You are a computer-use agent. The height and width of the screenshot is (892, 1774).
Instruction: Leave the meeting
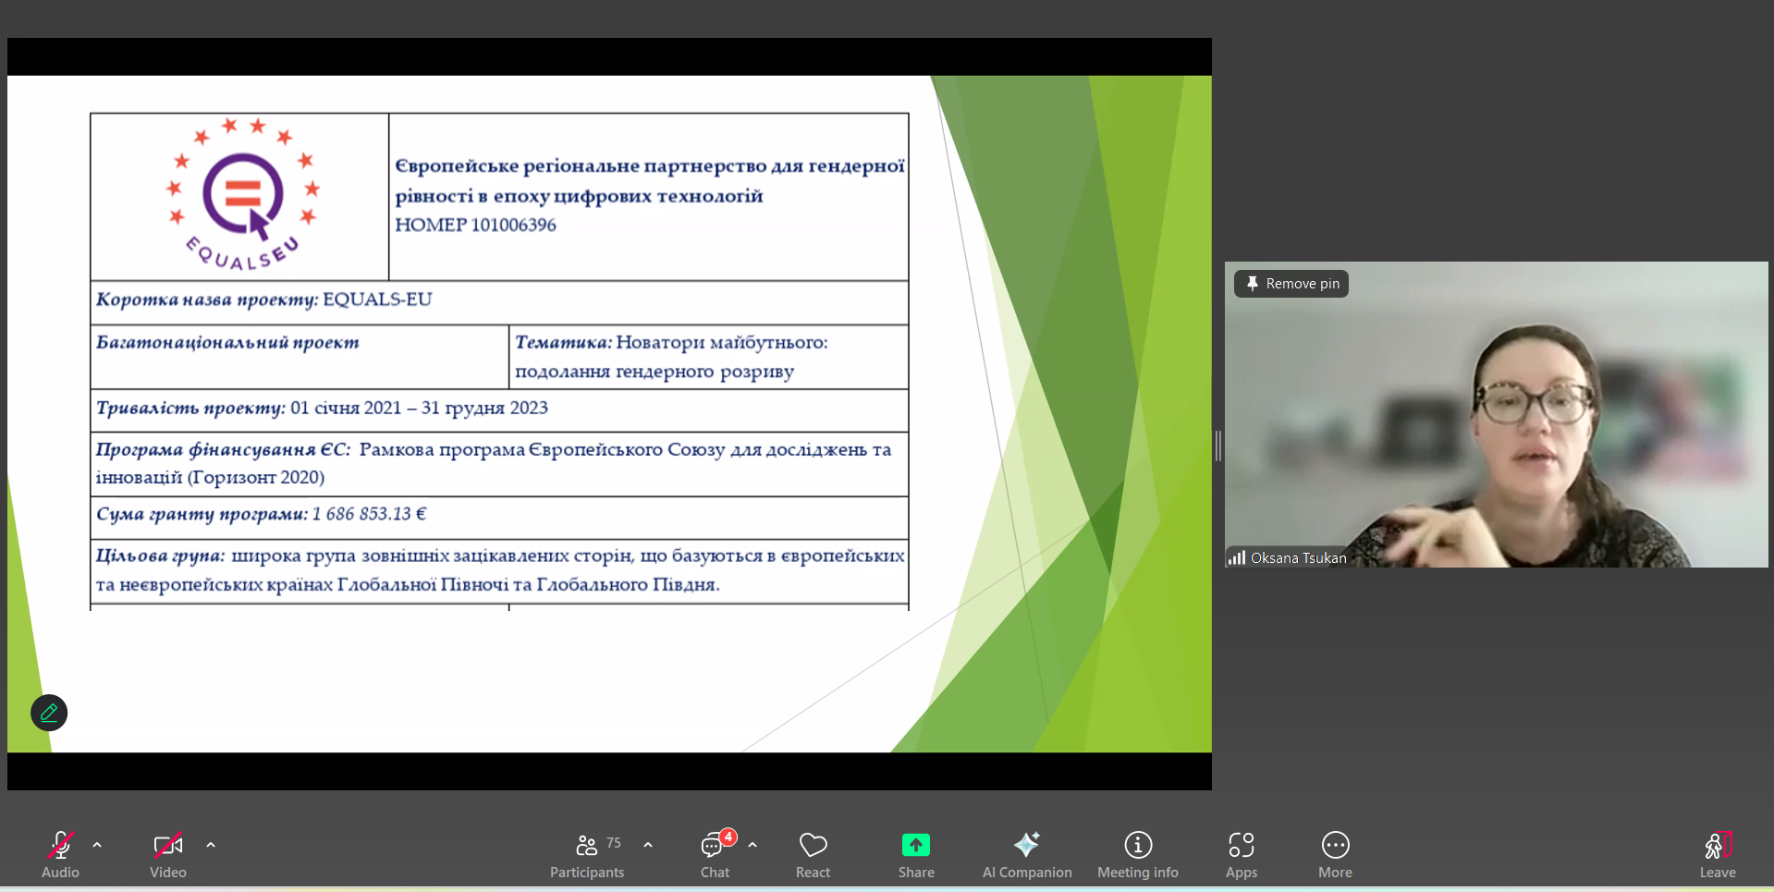click(1718, 854)
